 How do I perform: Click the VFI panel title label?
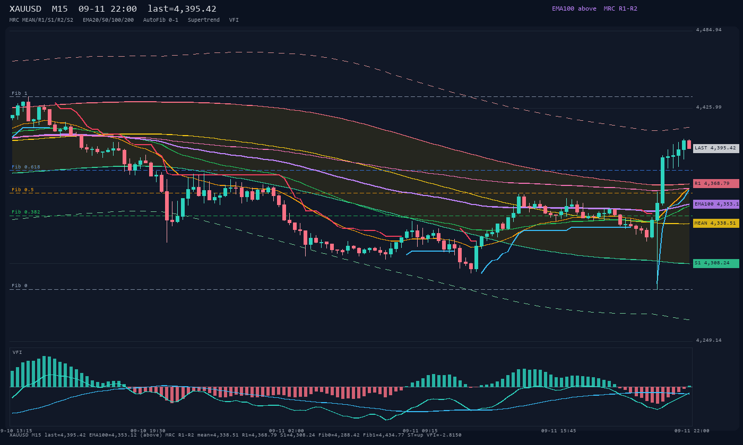point(18,352)
